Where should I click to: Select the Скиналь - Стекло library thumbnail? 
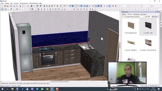148,44
